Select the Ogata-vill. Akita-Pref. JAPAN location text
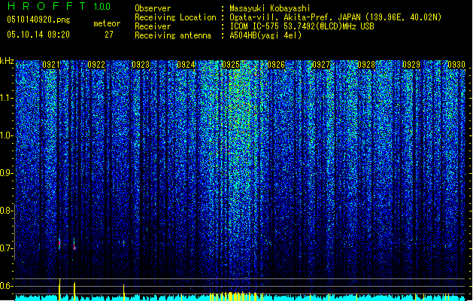 (x=335, y=17)
